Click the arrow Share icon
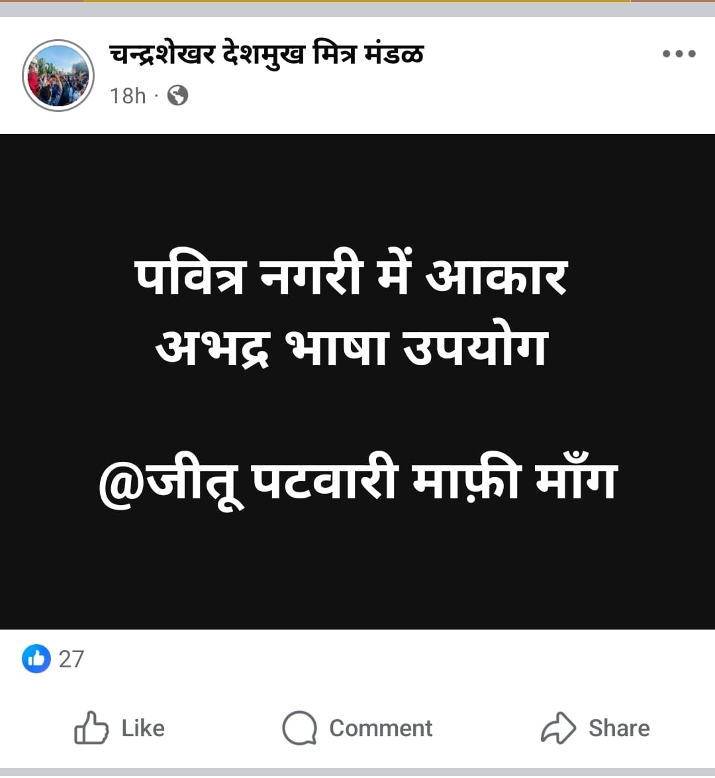715x778 pixels. coord(558,728)
